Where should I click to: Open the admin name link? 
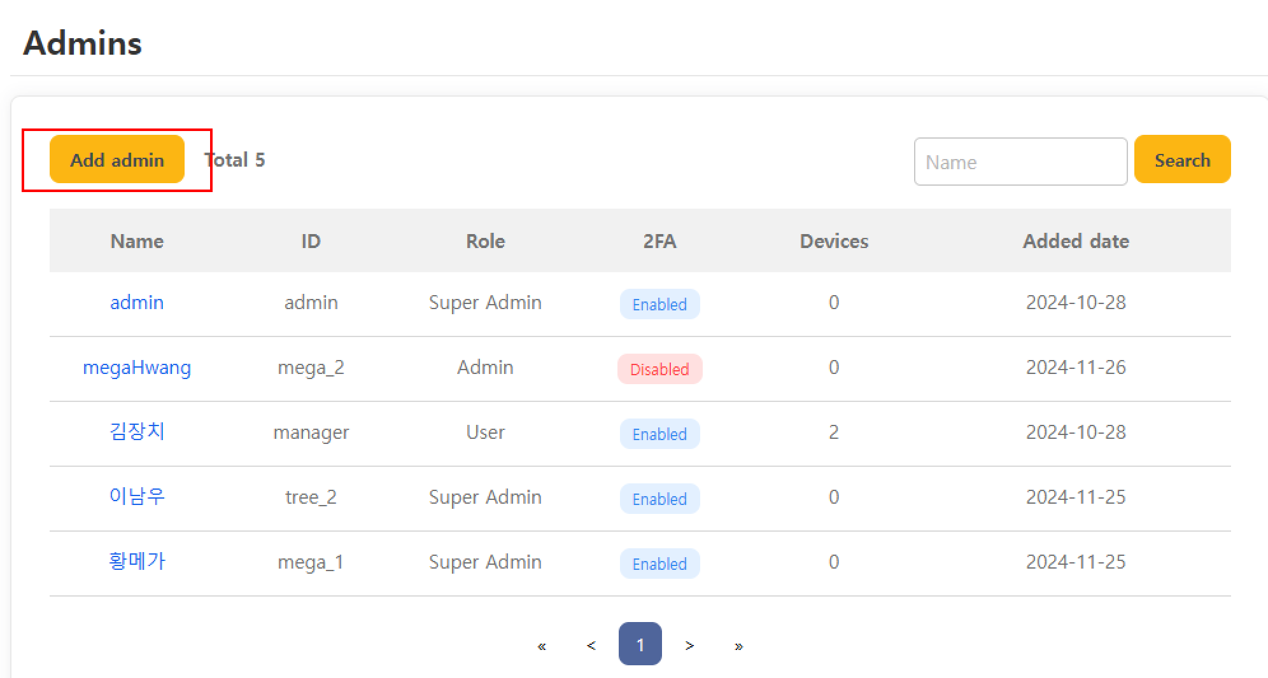tap(137, 303)
